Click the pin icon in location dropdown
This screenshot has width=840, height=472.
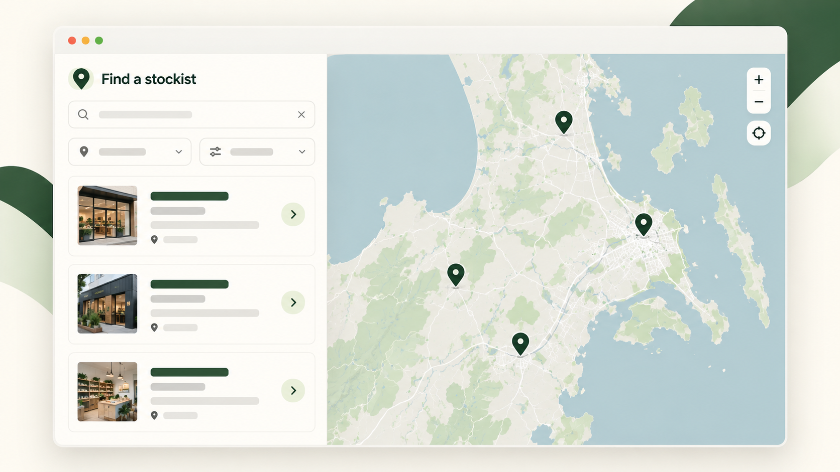(84, 151)
